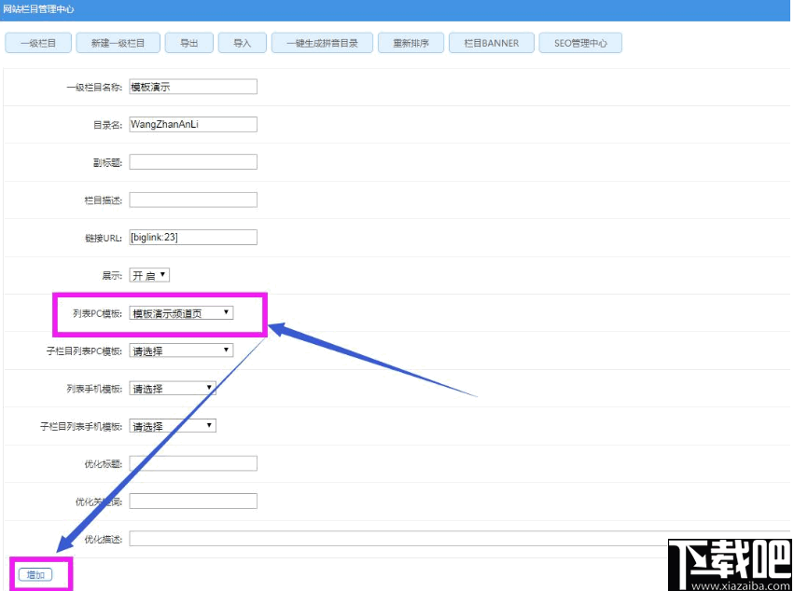Screen dimensions: 794x591
Task: Click 新建一级栏目 to create a new column
Action: tap(118, 42)
